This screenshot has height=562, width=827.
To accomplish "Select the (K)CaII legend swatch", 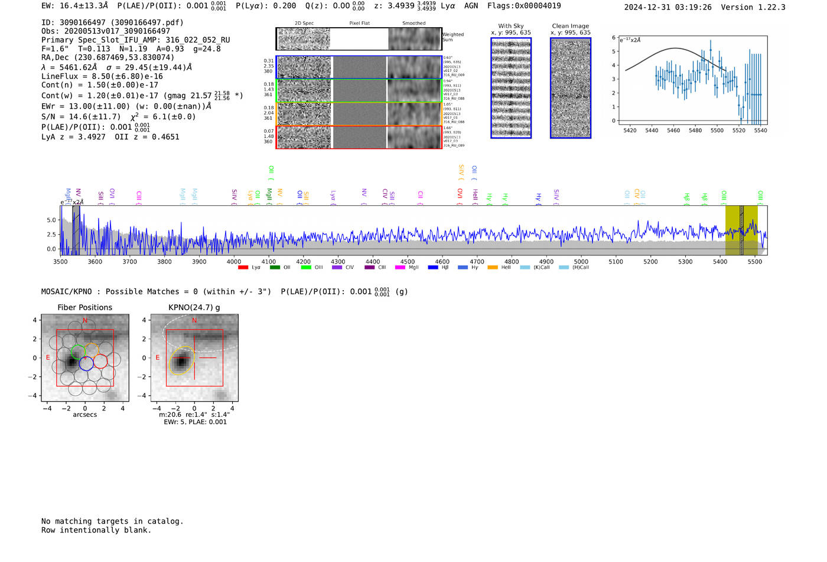I will click(x=525, y=268).
